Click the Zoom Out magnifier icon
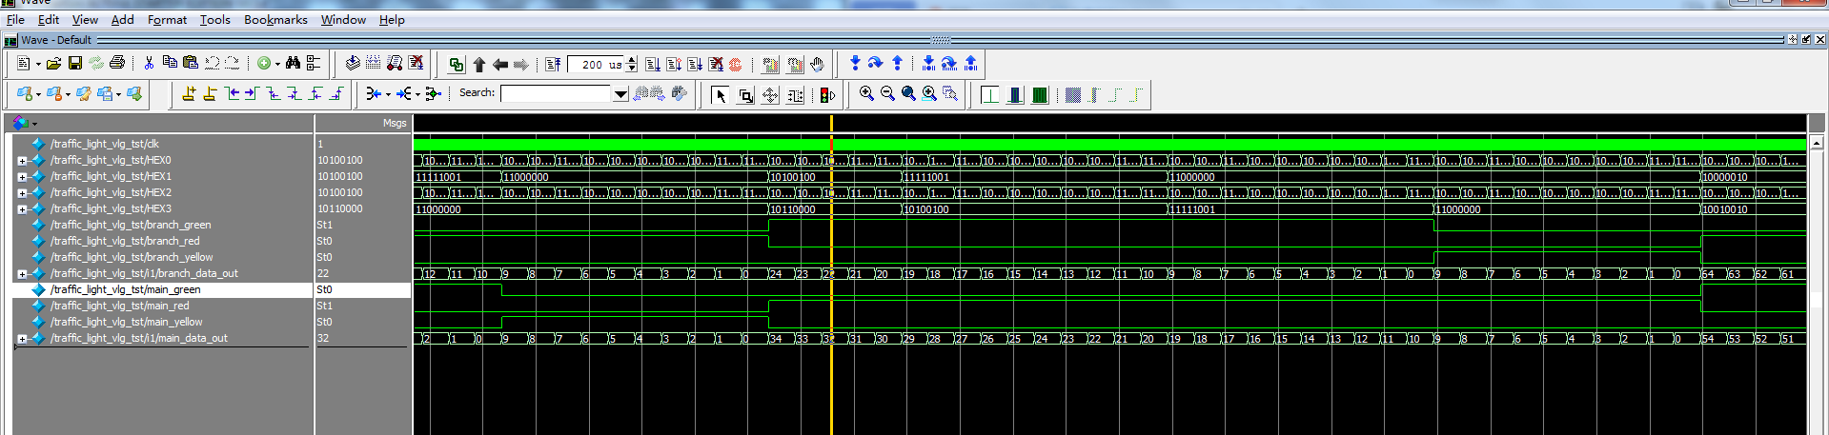The width and height of the screenshot is (1829, 435). [x=887, y=93]
